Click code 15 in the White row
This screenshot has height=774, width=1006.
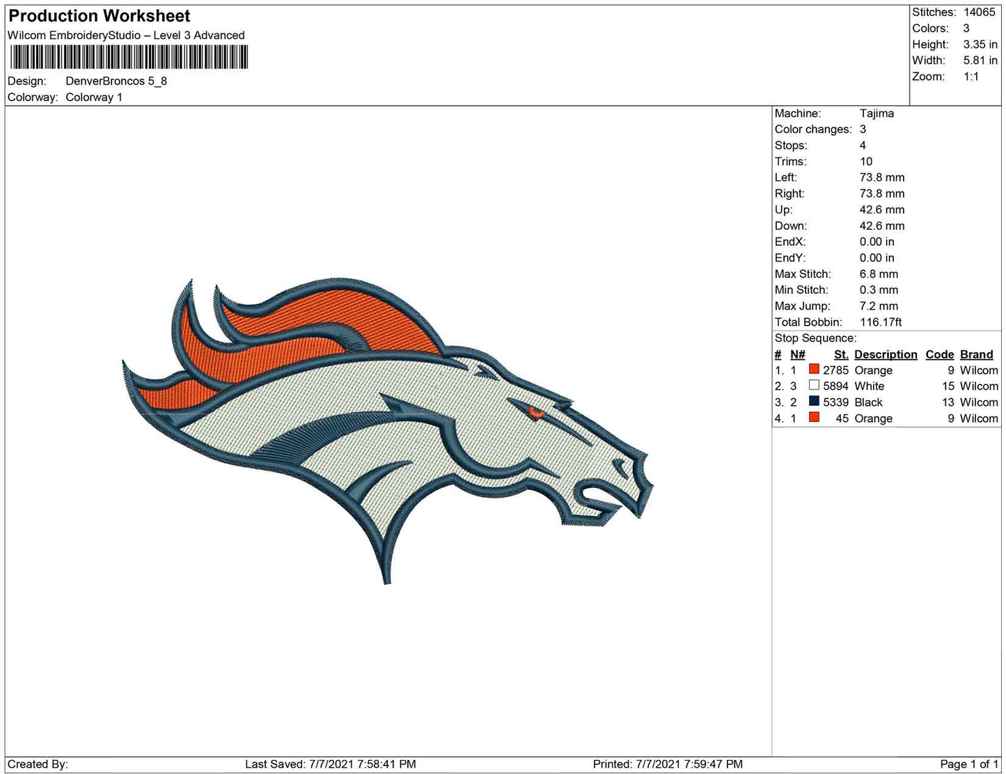tap(948, 386)
